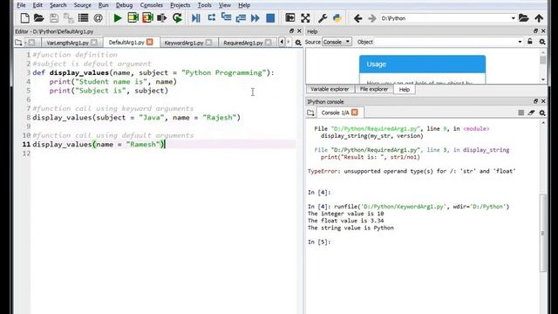
Task: Select the Help pane tab
Action: pos(405,89)
